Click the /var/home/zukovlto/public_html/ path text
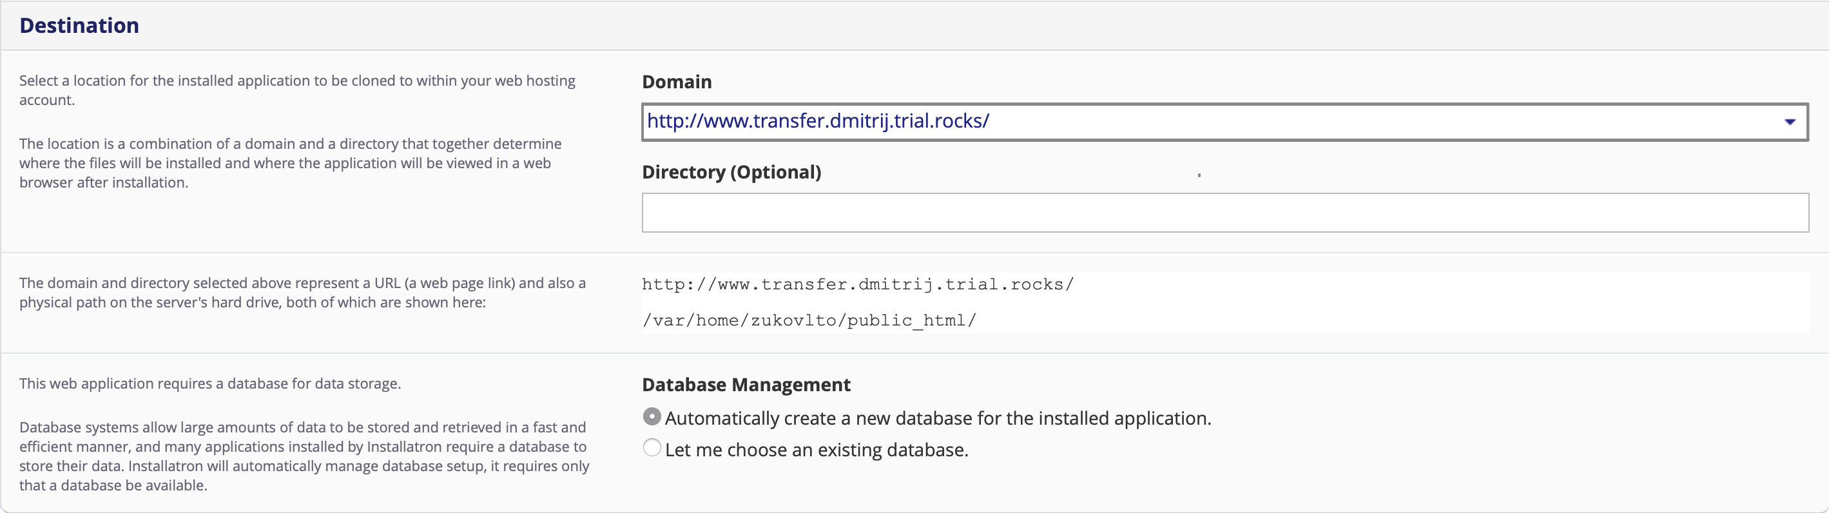This screenshot has width=1829, height=513. click(809, 321)
